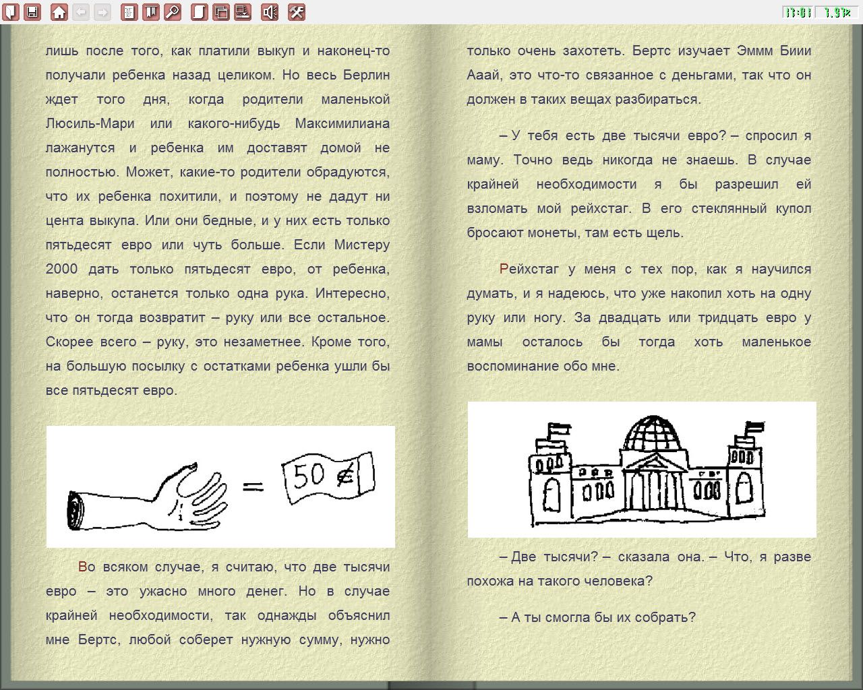
Task: Click the name "Люсиль-Мари"
Action: [x=90, y=124]
